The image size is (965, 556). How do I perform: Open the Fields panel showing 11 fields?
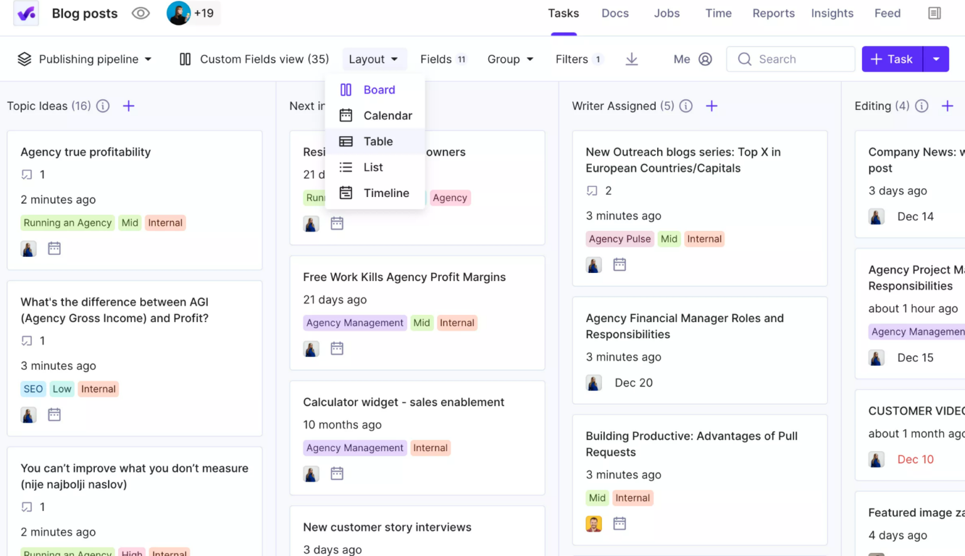point(443,58)
